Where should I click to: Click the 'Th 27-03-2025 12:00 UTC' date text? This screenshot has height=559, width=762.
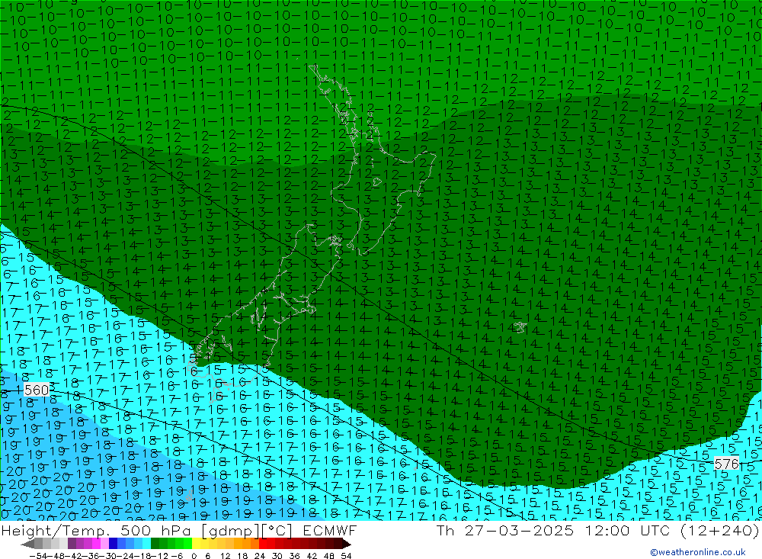click(x=553, y=530)
